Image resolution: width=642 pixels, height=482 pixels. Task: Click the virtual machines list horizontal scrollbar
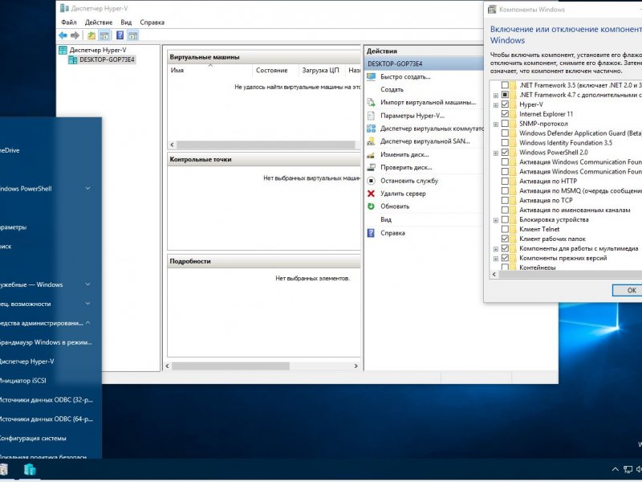(x=266, y=145)
